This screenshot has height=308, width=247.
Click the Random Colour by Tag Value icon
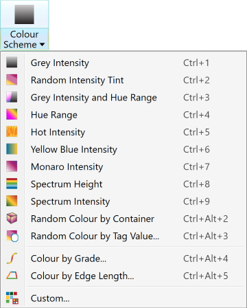[x=12, y=236]
